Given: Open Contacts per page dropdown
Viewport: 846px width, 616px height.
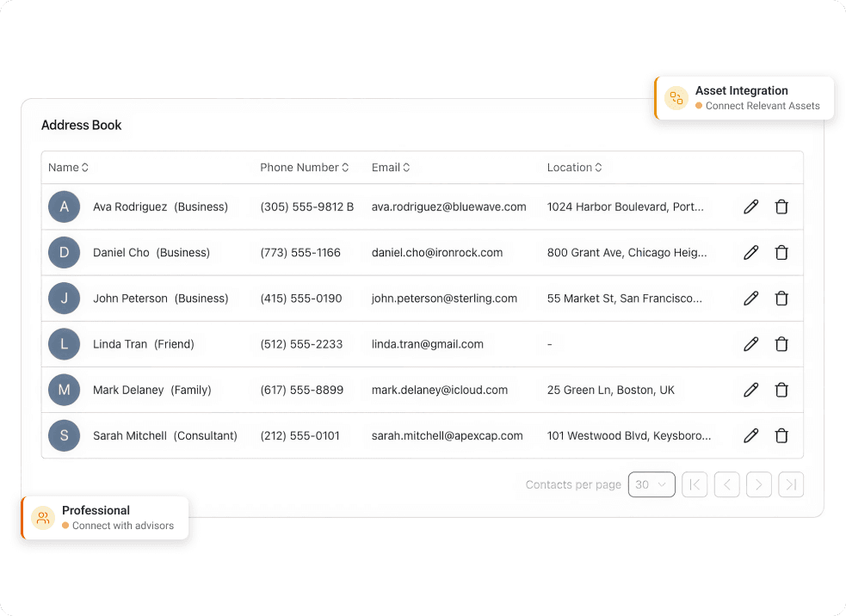Looking at the screenshot, I should (651, 484).
